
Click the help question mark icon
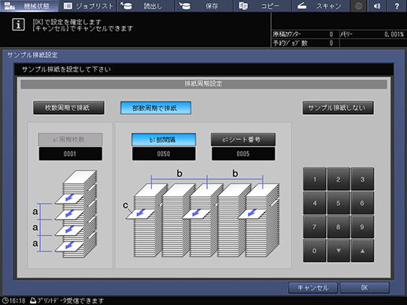coord(397,6)
